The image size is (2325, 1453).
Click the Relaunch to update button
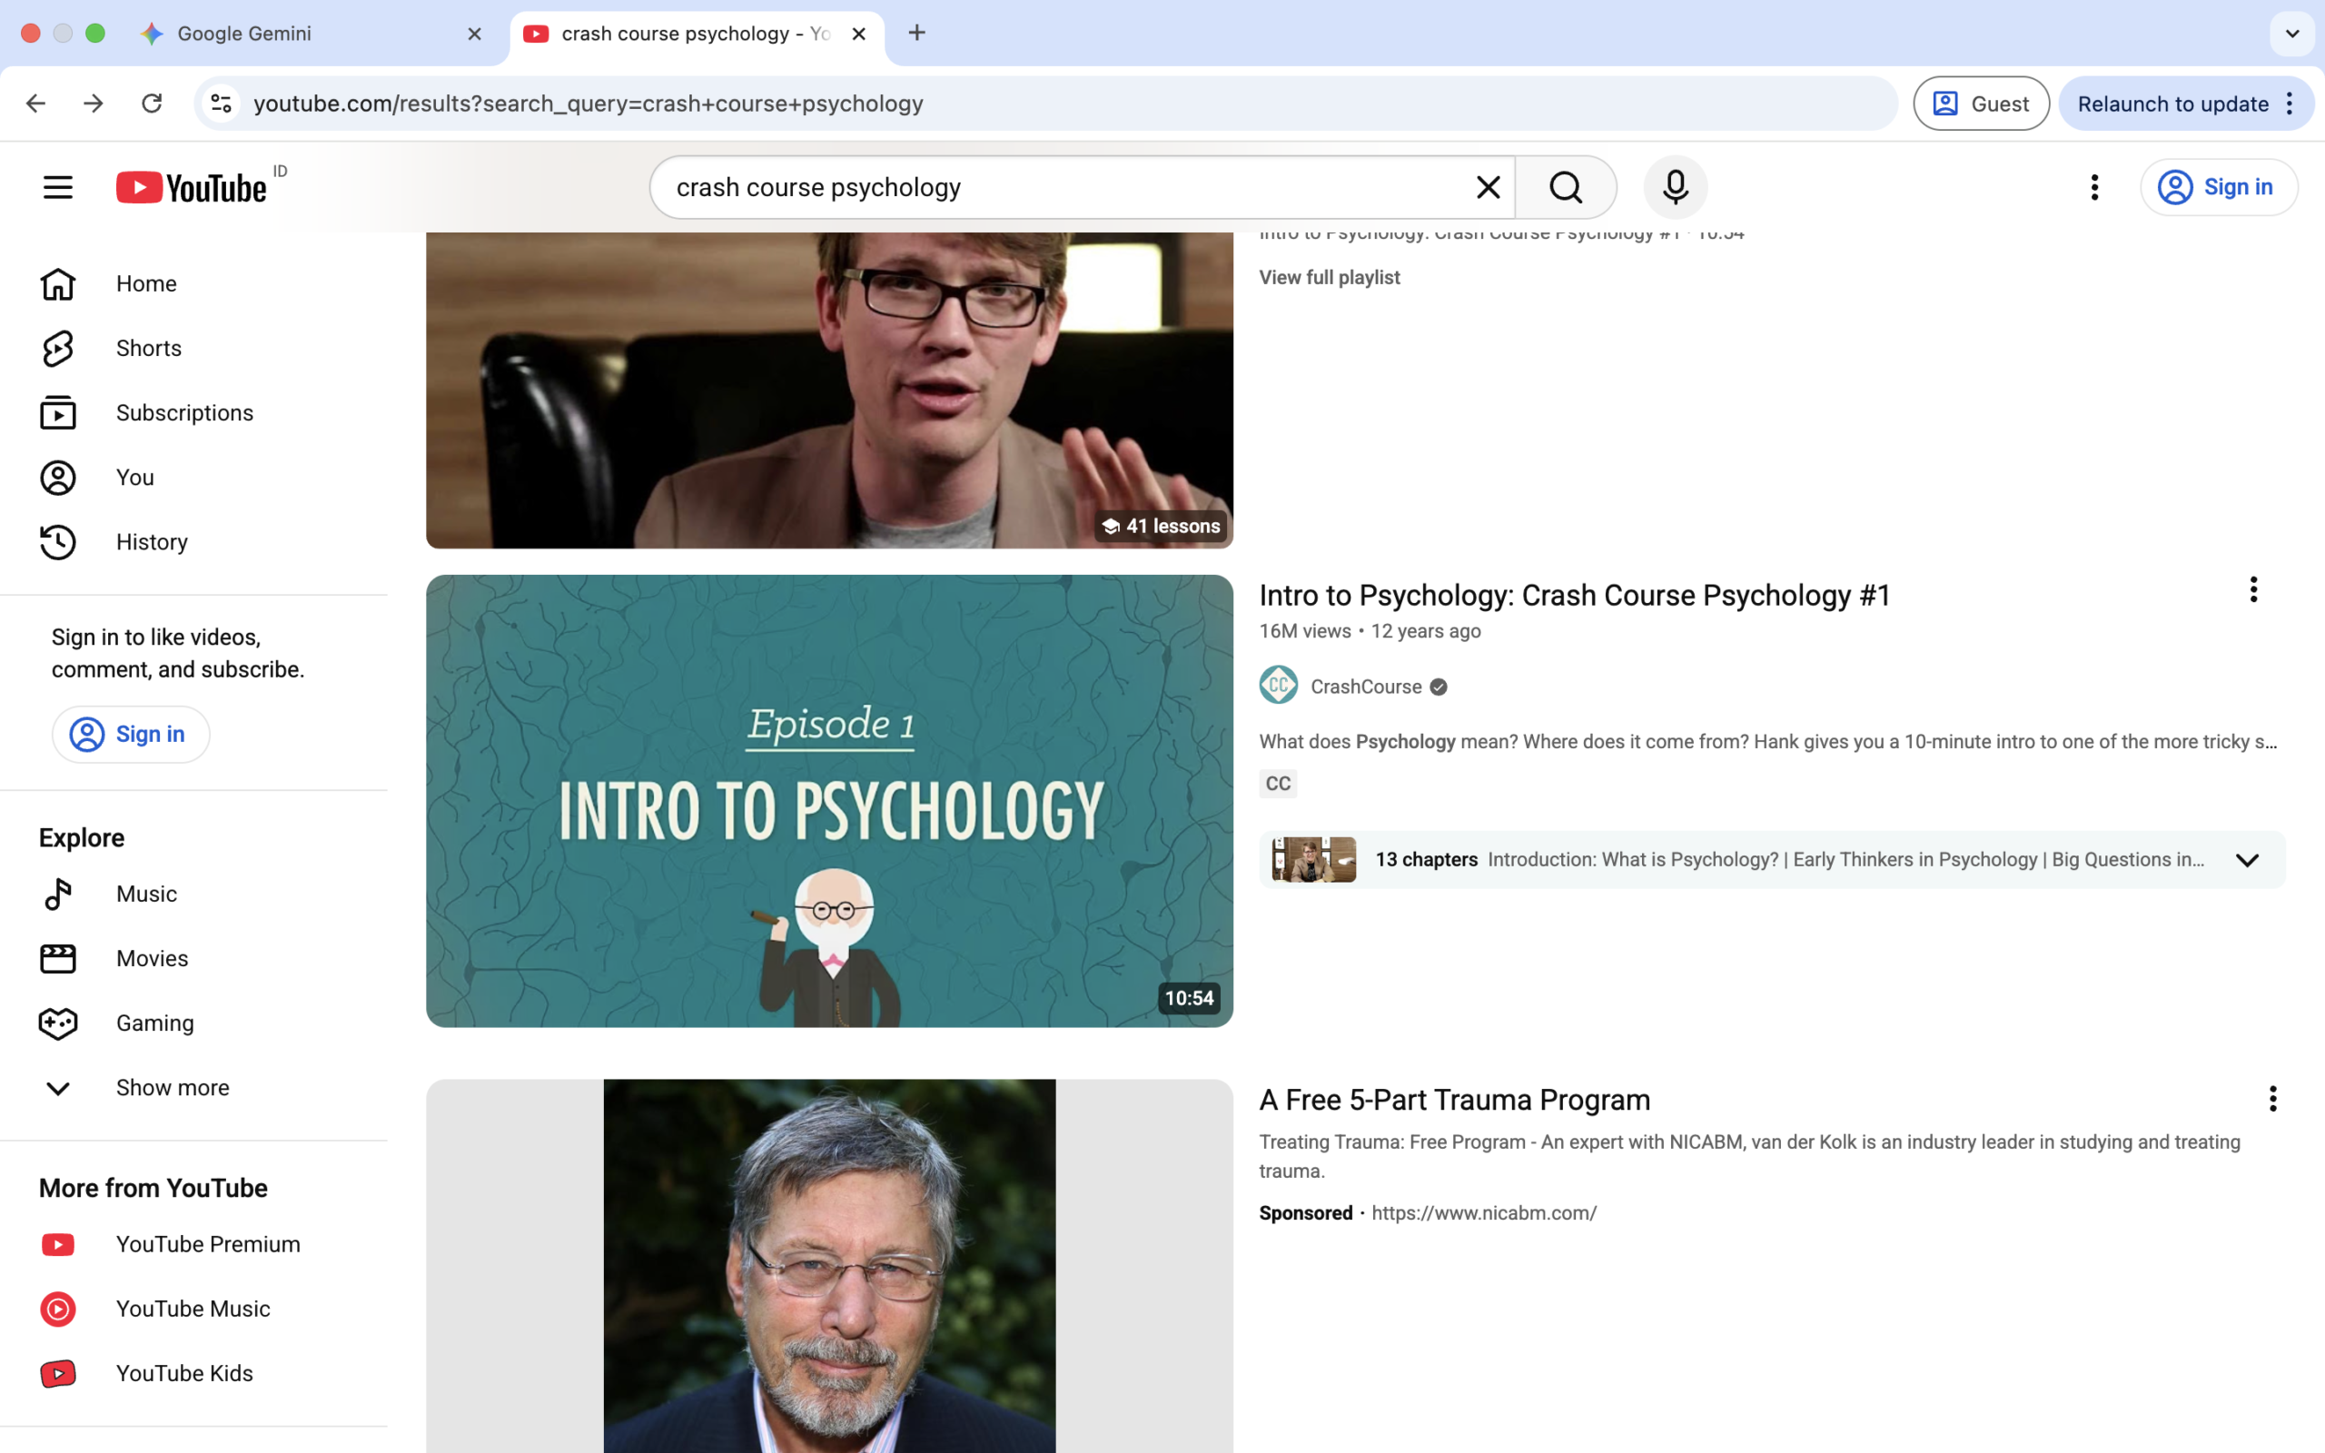[x=2172, y=104]
